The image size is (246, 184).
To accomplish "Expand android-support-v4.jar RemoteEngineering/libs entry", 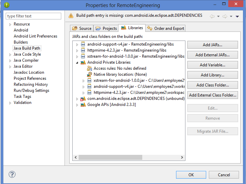I will tap(77, 45).
